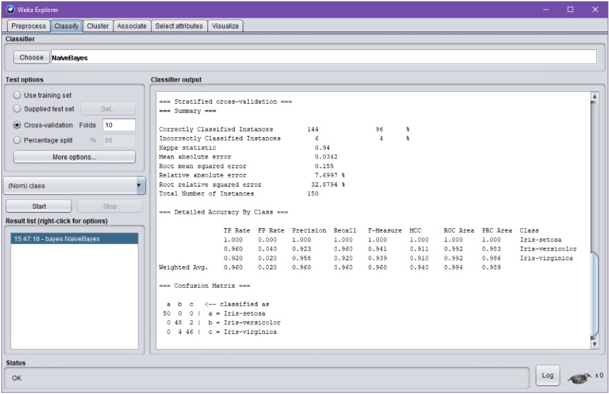The height and width of the screenshot is (394, 609).
Task: Open the Select attributes tab
Action: (x=179, y=26)
